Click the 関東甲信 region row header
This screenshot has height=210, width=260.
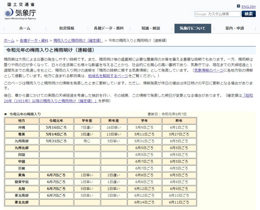click(x=21, y=182)
